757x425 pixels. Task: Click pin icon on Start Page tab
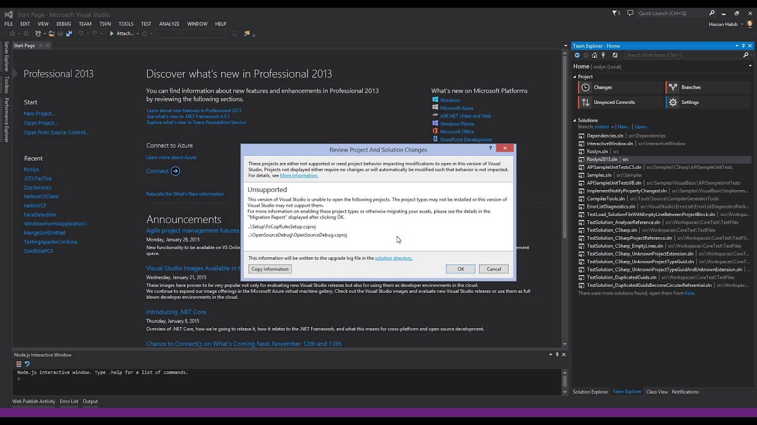point(41,45)
